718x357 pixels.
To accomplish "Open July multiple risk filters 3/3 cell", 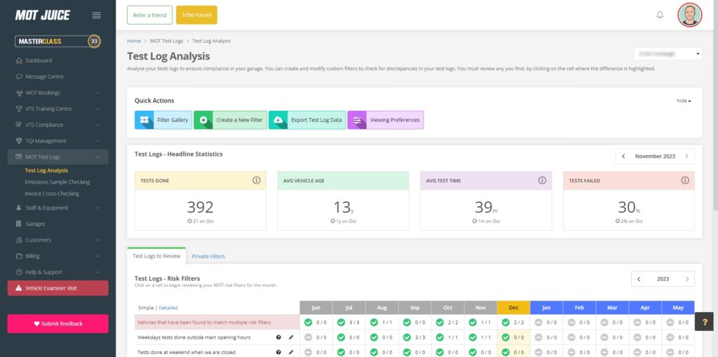I will [x=349, y=322].
